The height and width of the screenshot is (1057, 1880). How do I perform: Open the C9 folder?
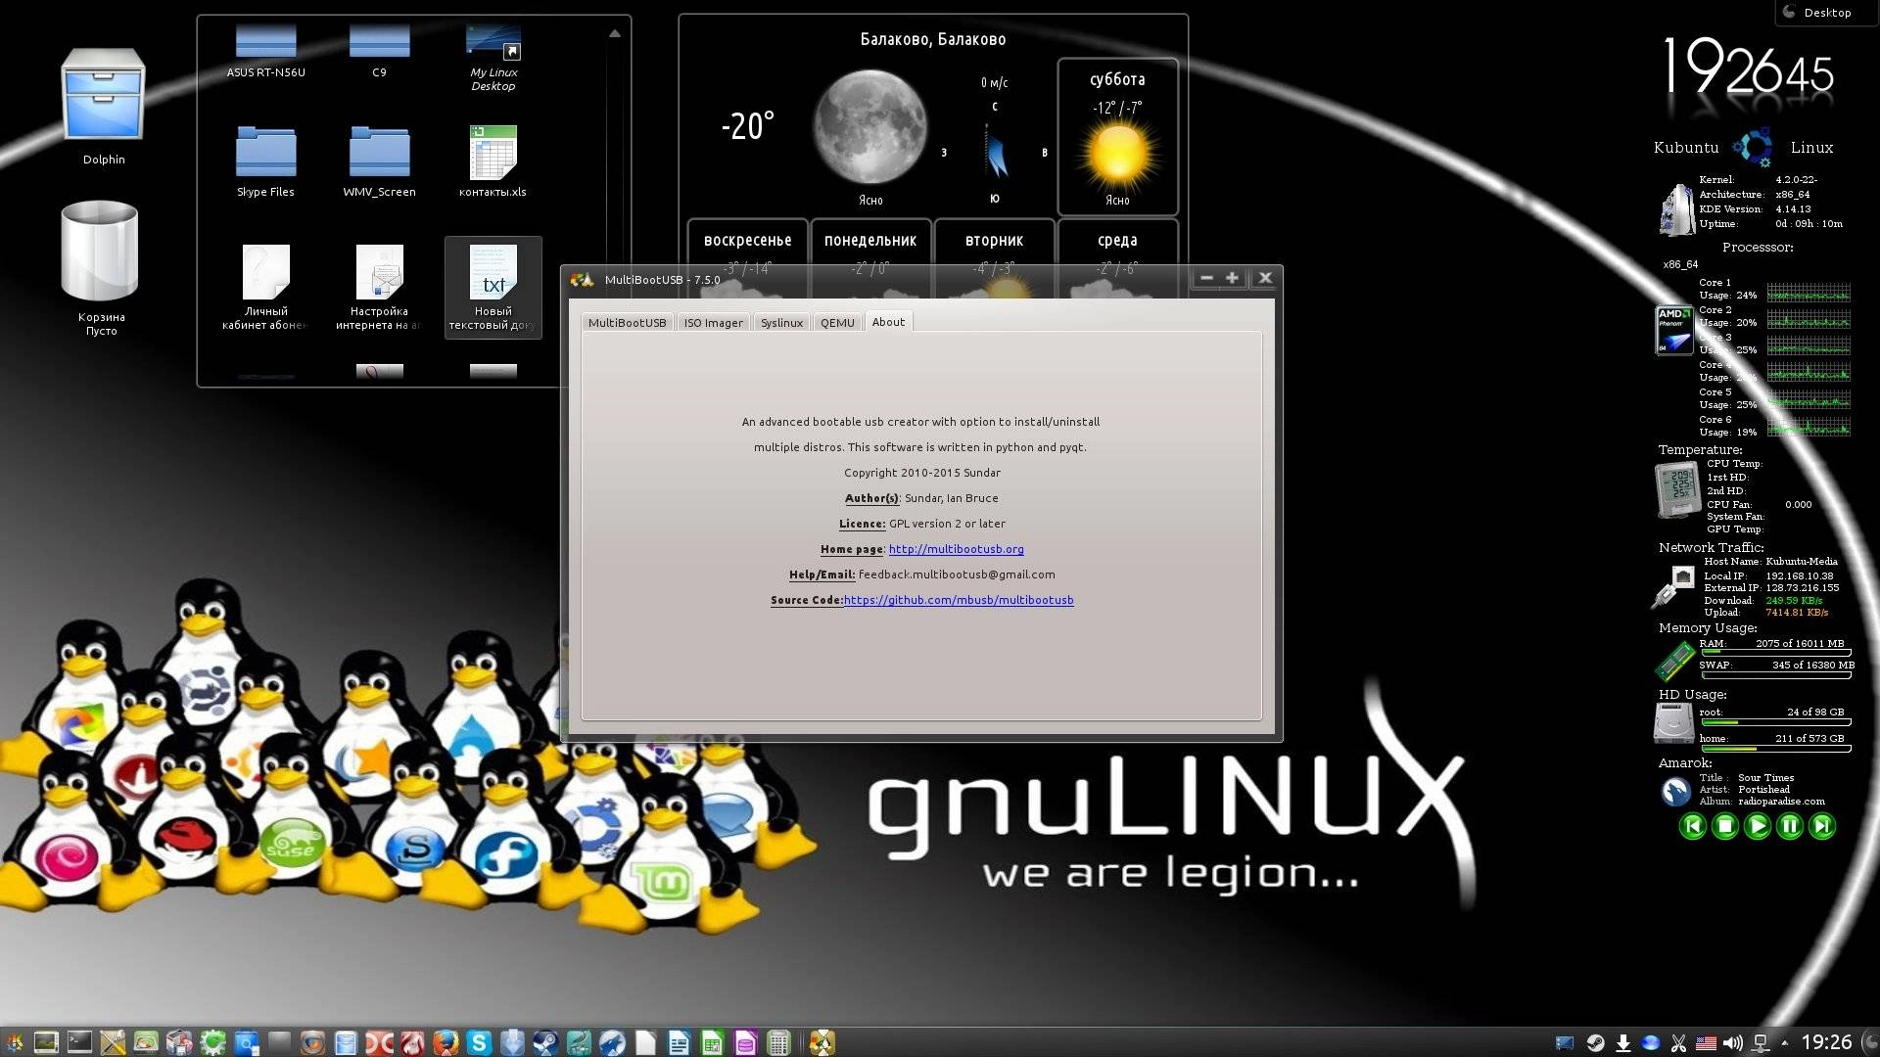coord(379,51)
